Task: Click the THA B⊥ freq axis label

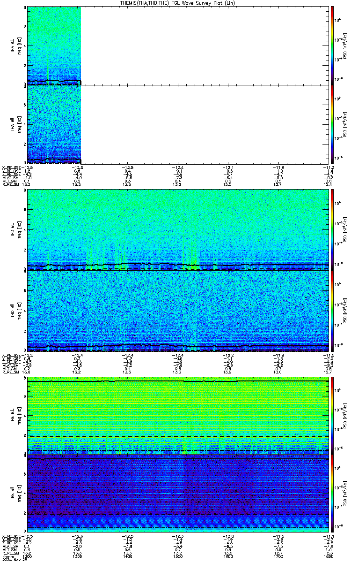Action: 16,45
